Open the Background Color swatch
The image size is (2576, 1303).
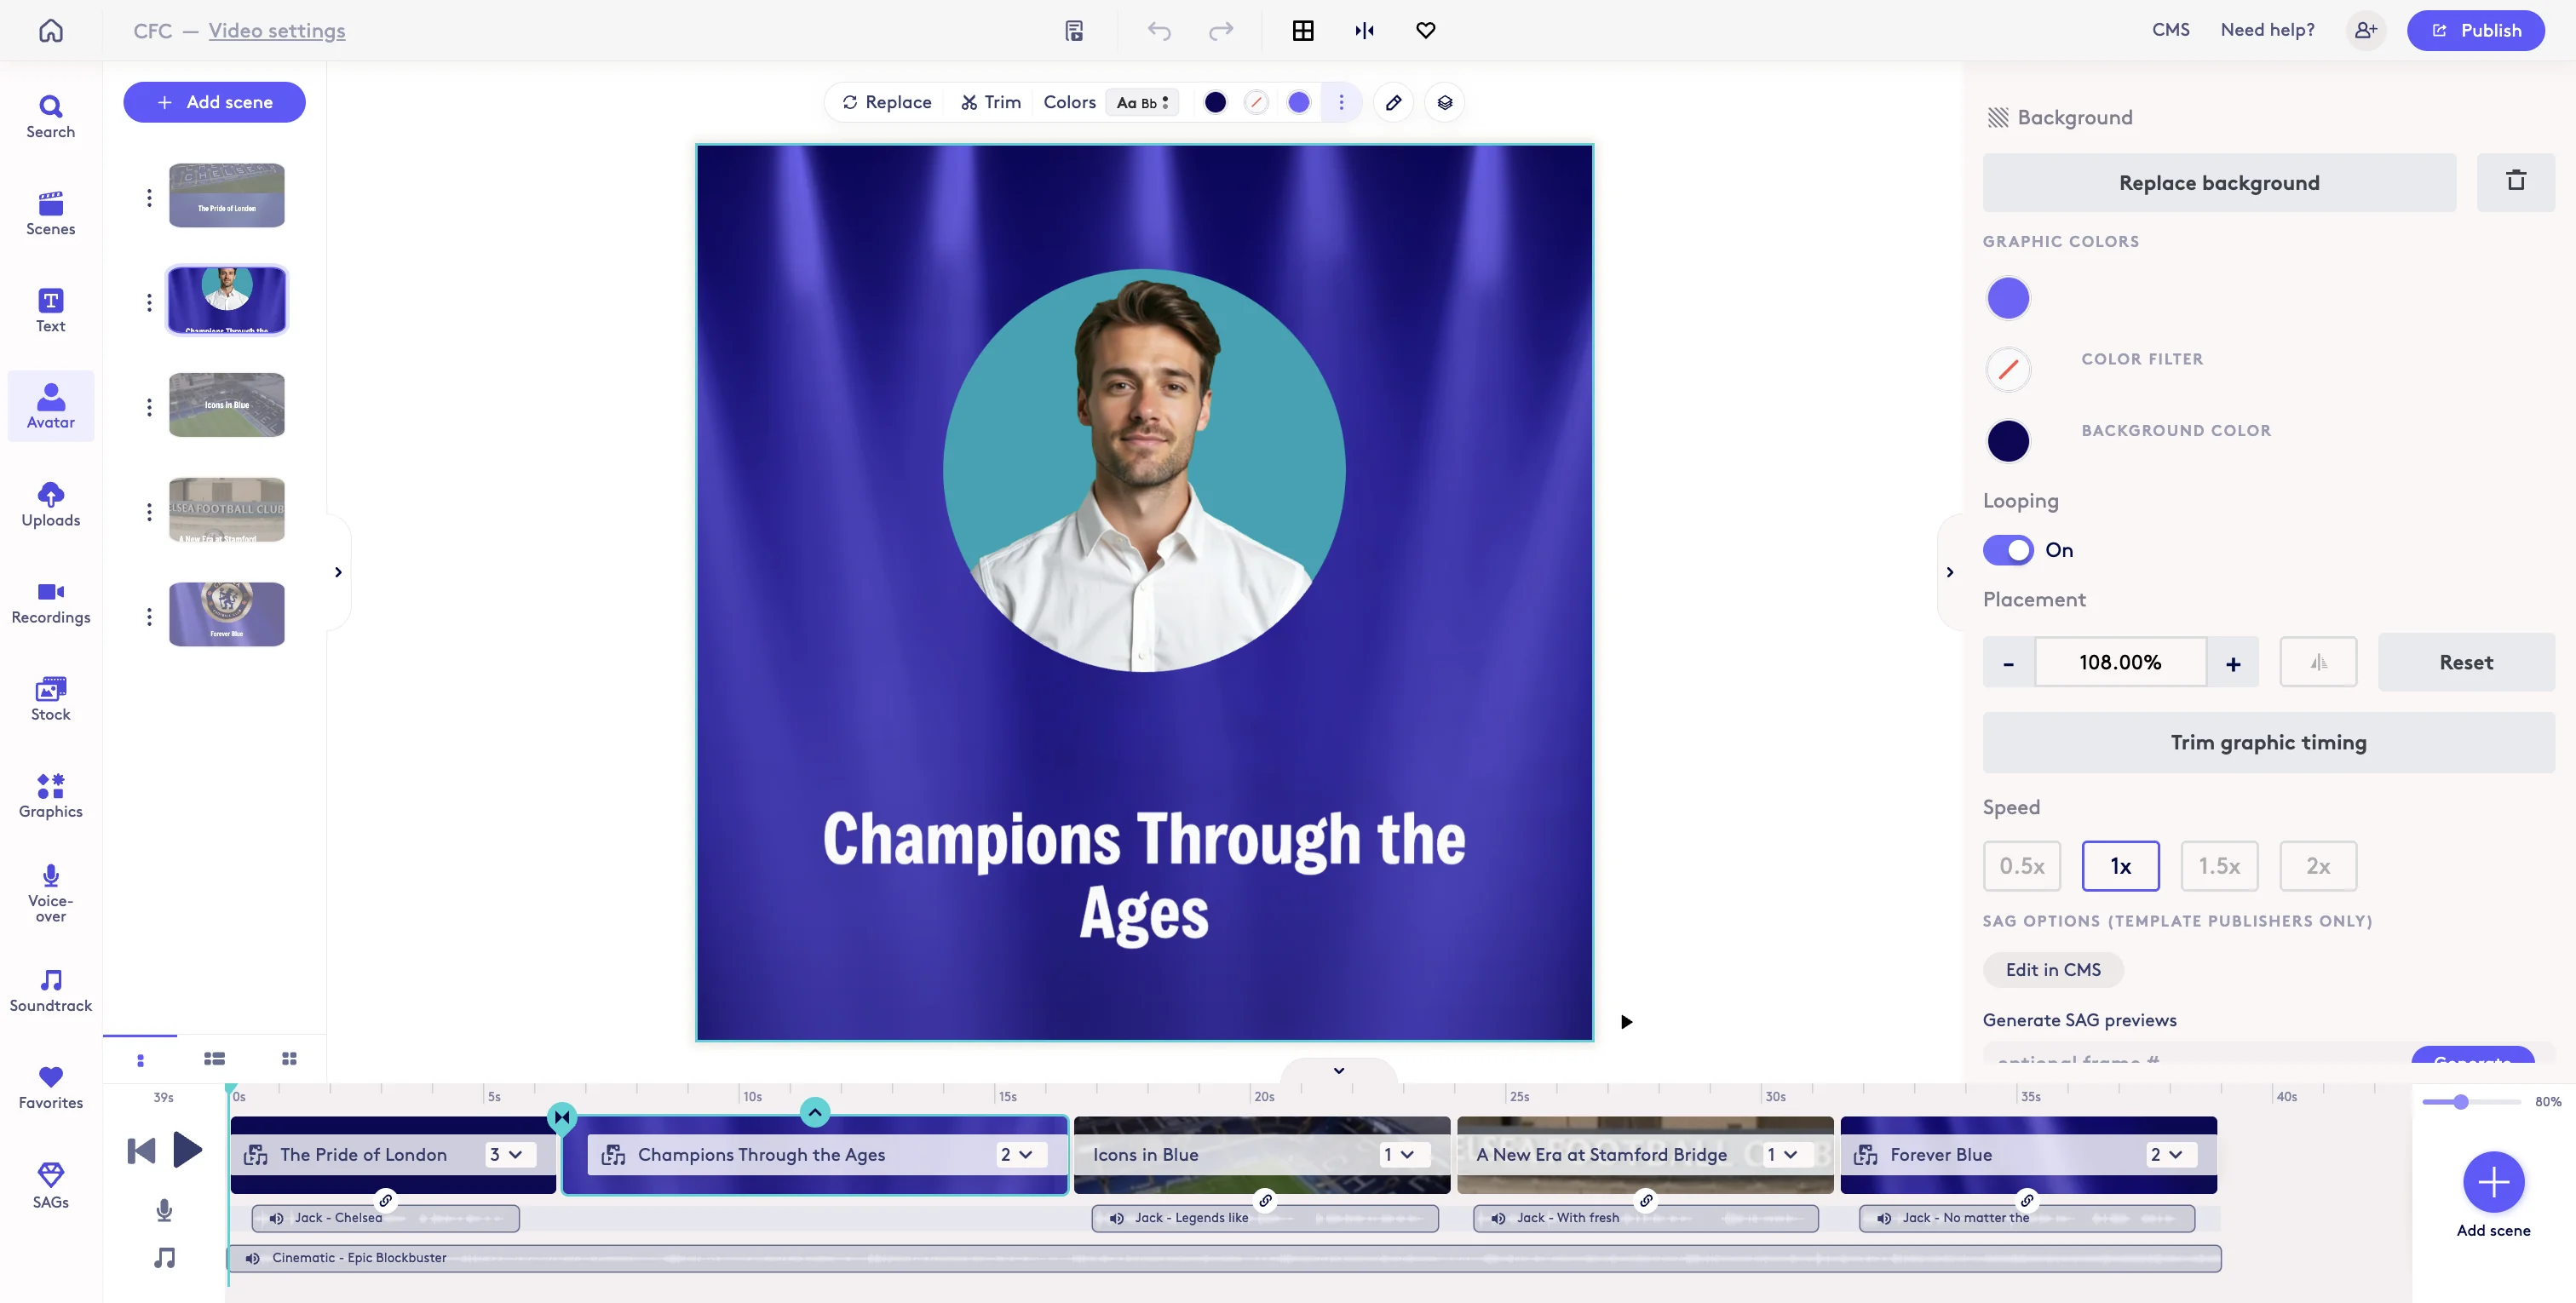click(2007, 440)
